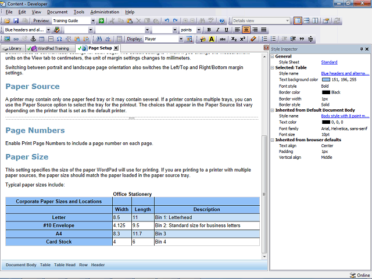This screenshot has height=279, width=372.
Task: Toggle center alignment button
Action: [x=246, y=30]
